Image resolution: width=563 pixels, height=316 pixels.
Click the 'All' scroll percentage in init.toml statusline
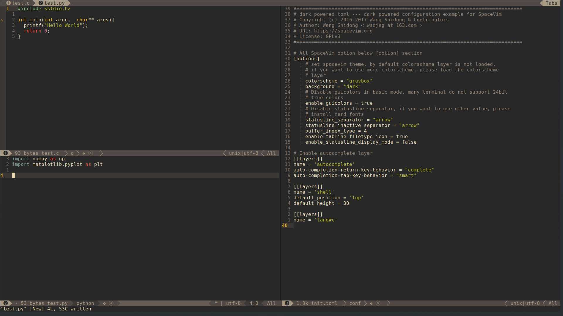[x=553, y=303]
